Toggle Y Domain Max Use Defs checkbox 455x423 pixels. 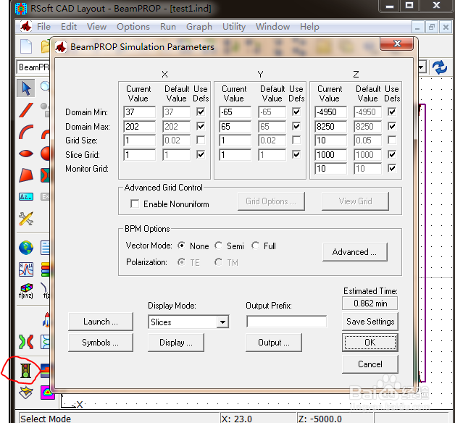click(x=296, y=126)
